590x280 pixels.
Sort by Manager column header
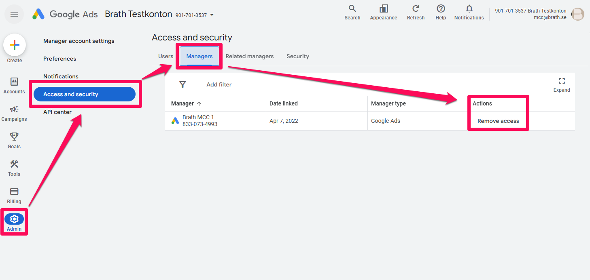click(183, 103)
